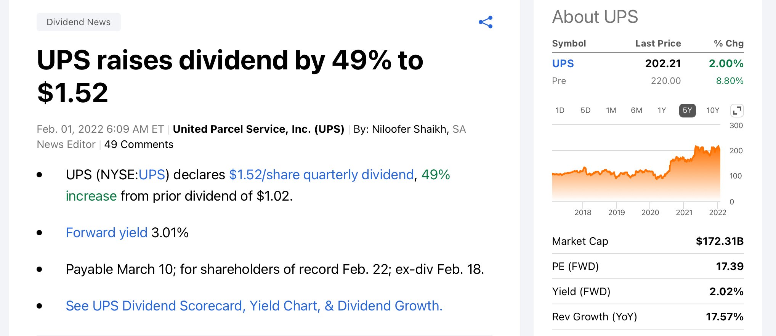
Task: Select the 5D chart range
Action: click(585, 111)
